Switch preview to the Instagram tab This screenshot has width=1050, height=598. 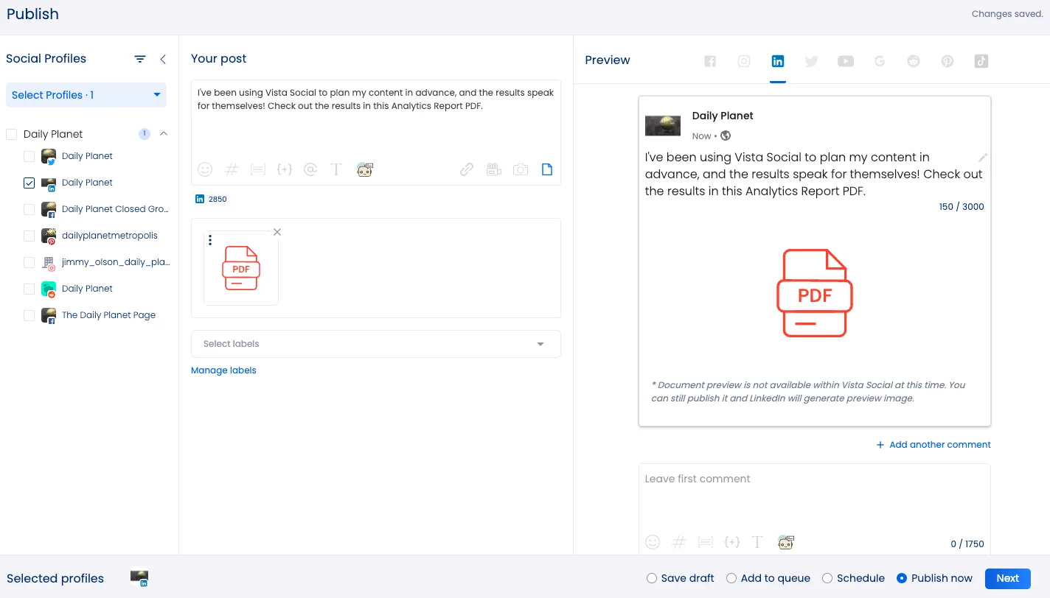pos(743,61)
